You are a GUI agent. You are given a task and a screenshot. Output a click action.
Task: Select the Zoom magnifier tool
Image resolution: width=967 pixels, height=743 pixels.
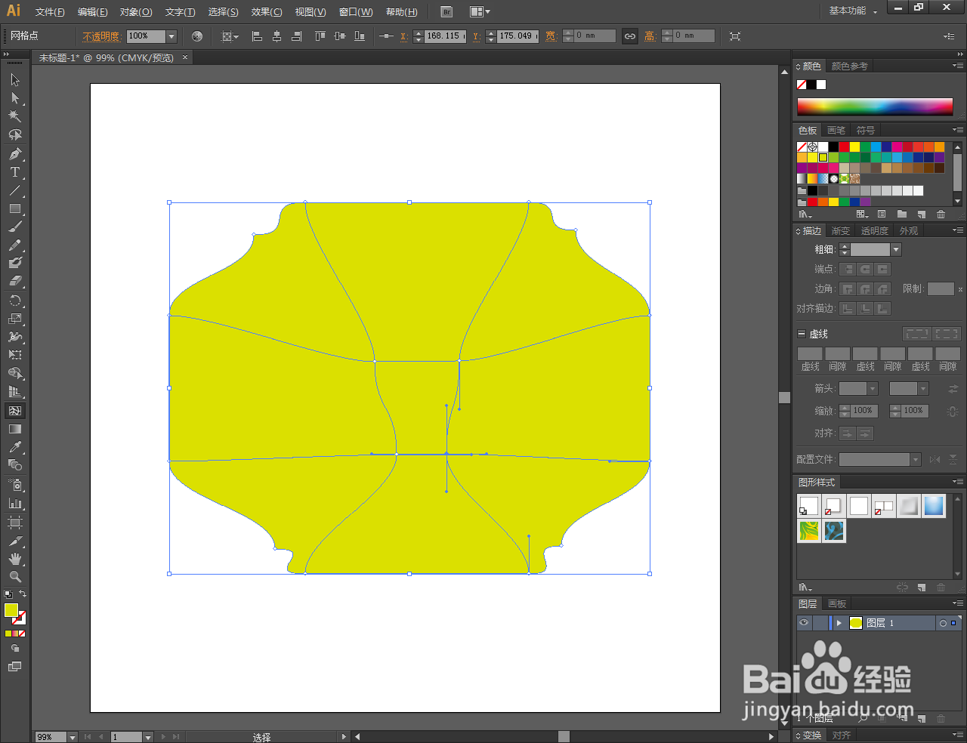[15, 577]
